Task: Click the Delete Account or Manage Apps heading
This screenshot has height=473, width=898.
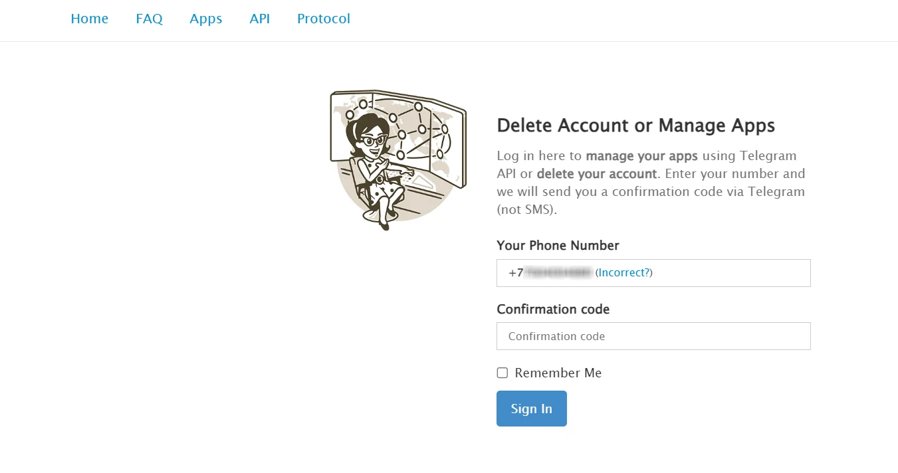Action: (x=635, y=125)
